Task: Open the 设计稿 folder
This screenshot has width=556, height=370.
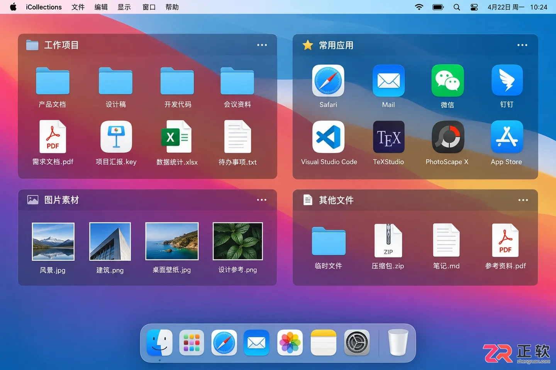Action: (115, 81)
